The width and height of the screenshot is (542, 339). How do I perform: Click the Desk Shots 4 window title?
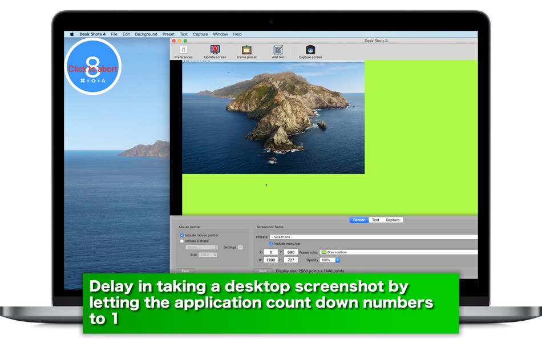(x=376, y=41)
